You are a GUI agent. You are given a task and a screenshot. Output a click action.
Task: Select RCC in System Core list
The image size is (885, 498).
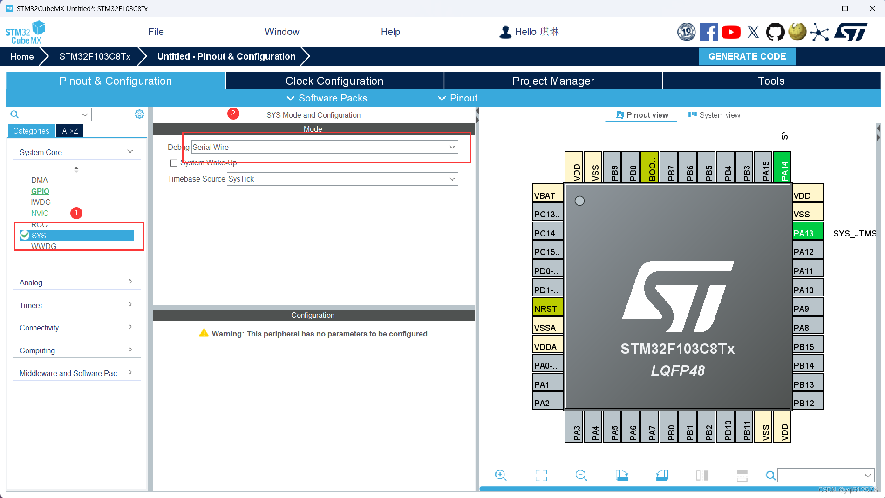(x=39, y=224)
